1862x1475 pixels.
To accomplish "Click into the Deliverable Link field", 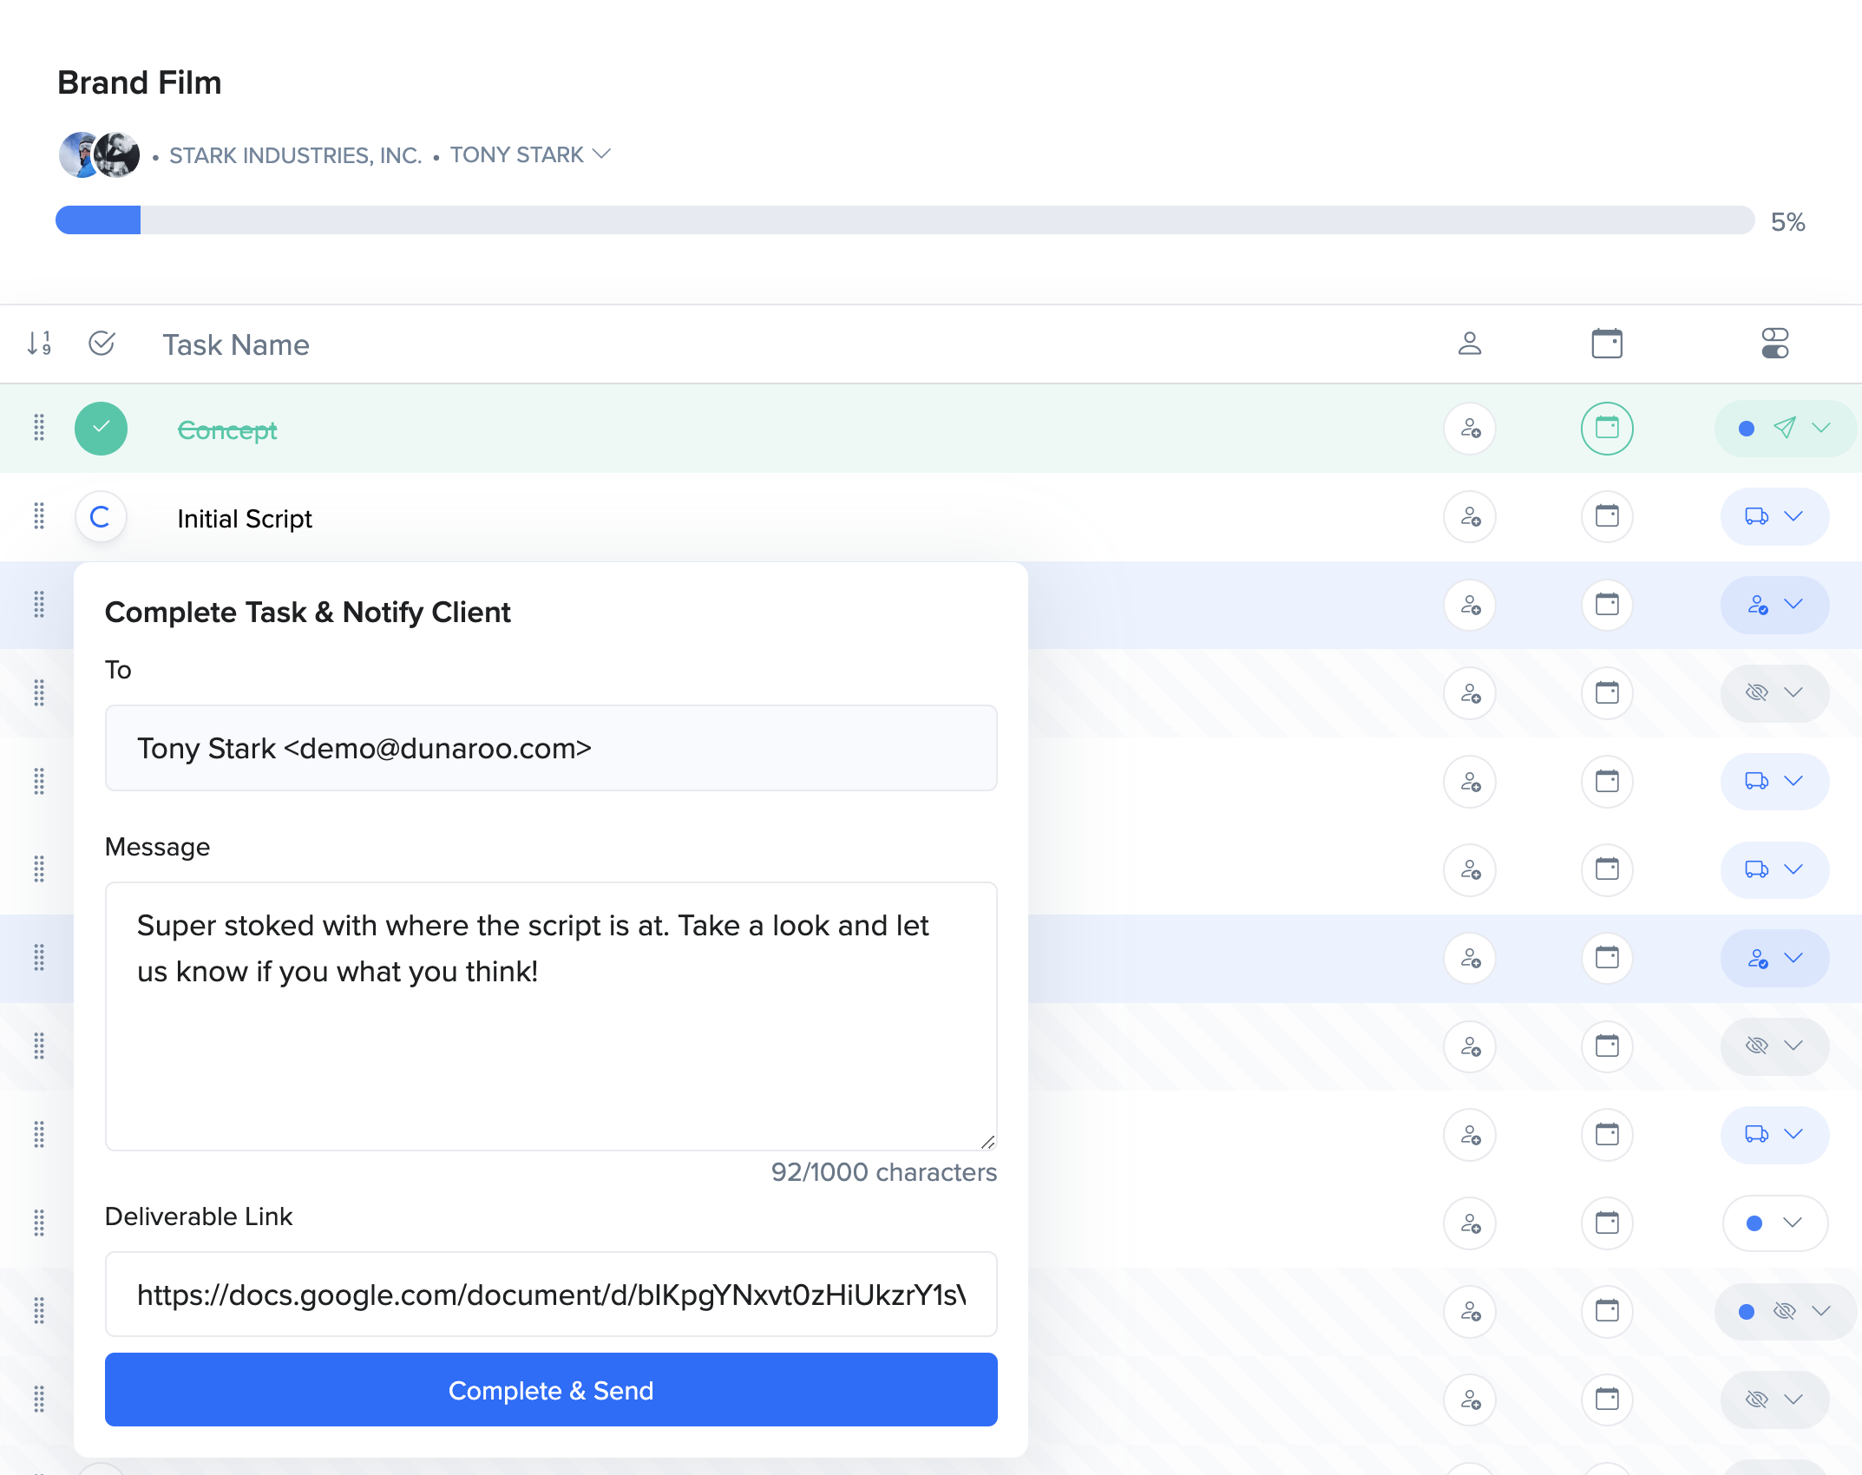I will [x=551, y=1295].
